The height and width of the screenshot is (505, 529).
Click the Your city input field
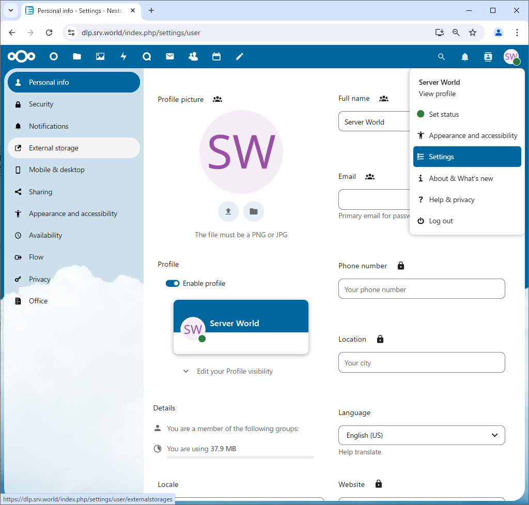(422, 363)
